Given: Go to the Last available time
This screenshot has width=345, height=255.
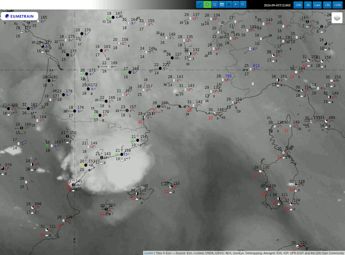Looking at the screenshot, I should [x=317, y=5].
